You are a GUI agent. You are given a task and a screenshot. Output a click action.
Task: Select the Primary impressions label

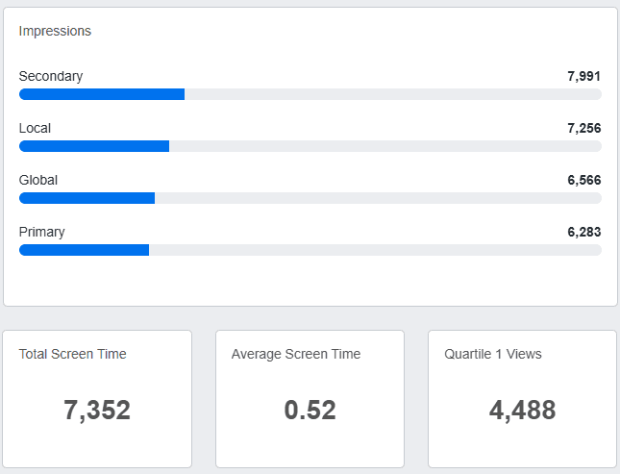click(42, 232)
